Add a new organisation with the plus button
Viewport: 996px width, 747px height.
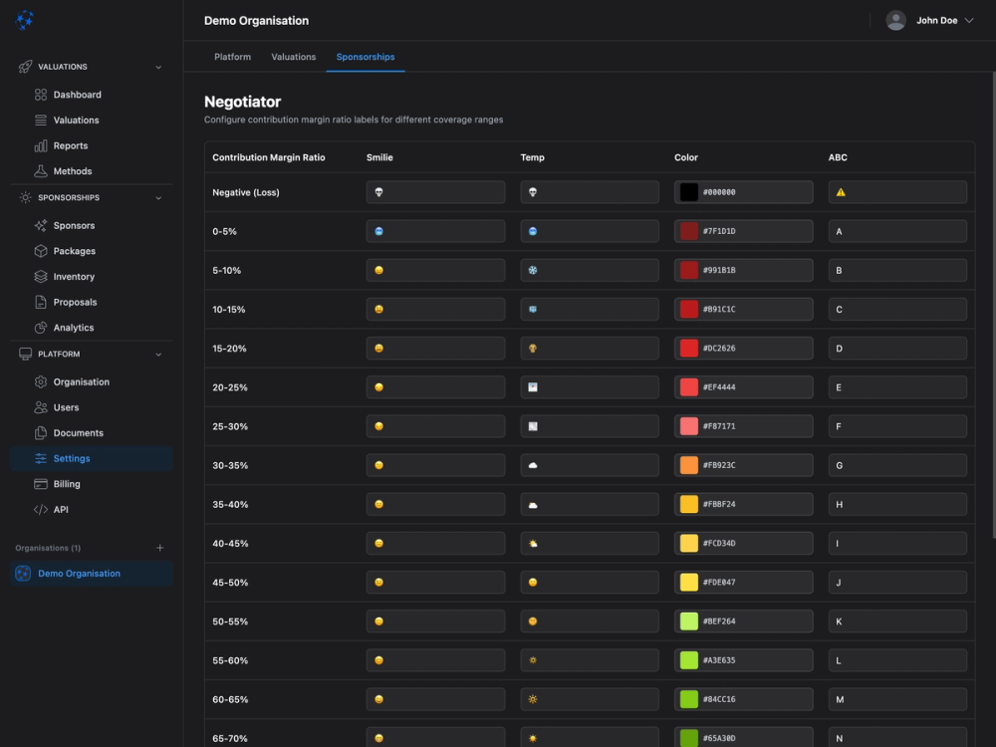coord(159,547)
